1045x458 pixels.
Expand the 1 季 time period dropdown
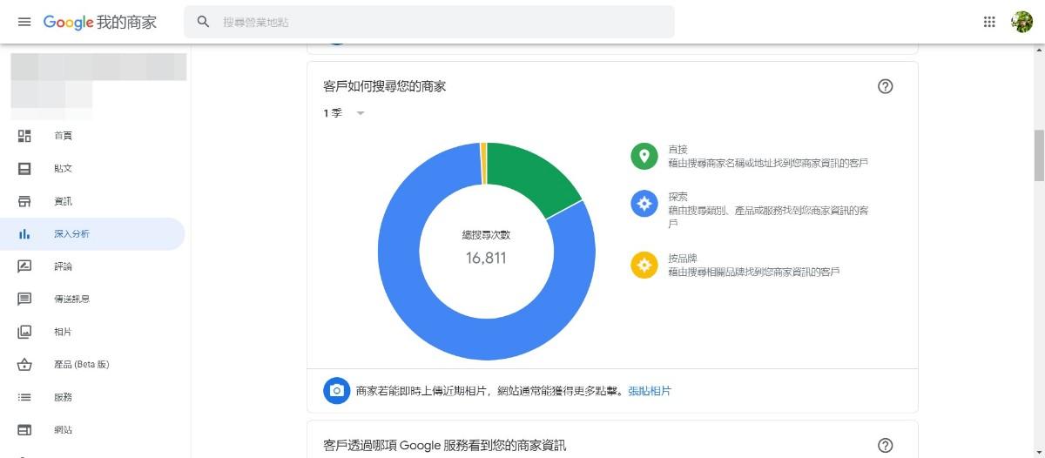pos(344,113)
